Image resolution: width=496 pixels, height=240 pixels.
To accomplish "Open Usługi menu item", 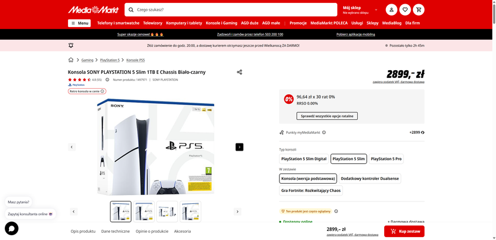I will [357, 23].
